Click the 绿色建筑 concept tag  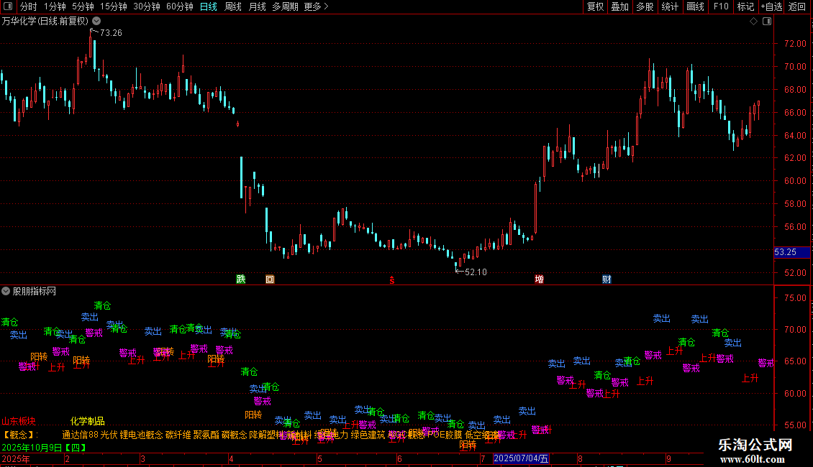point(368,435)
